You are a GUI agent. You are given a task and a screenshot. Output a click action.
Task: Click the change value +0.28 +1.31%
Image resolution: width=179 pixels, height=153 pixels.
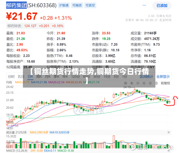[56, 18]
